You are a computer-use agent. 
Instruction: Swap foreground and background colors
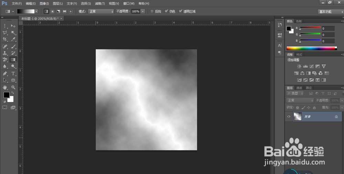pyautogui.click(x=13, y=93)
